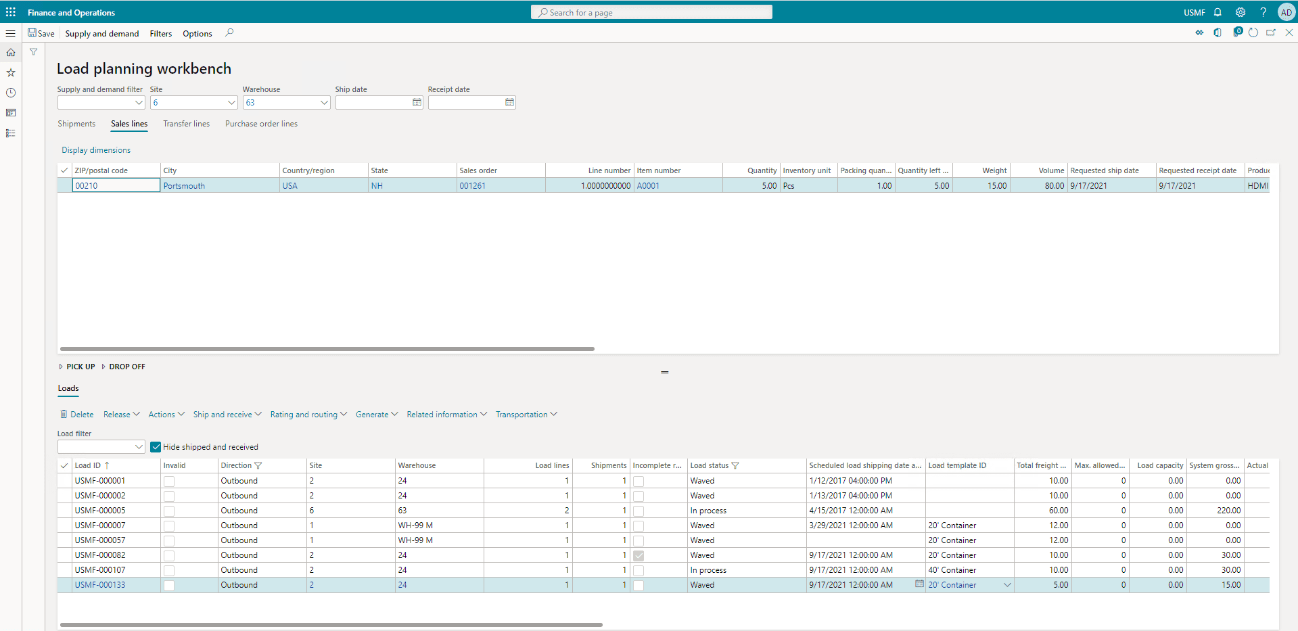Screen dimensions: 1298x631
Task: Click Direction column filter funnel
Action: point(258,465)
